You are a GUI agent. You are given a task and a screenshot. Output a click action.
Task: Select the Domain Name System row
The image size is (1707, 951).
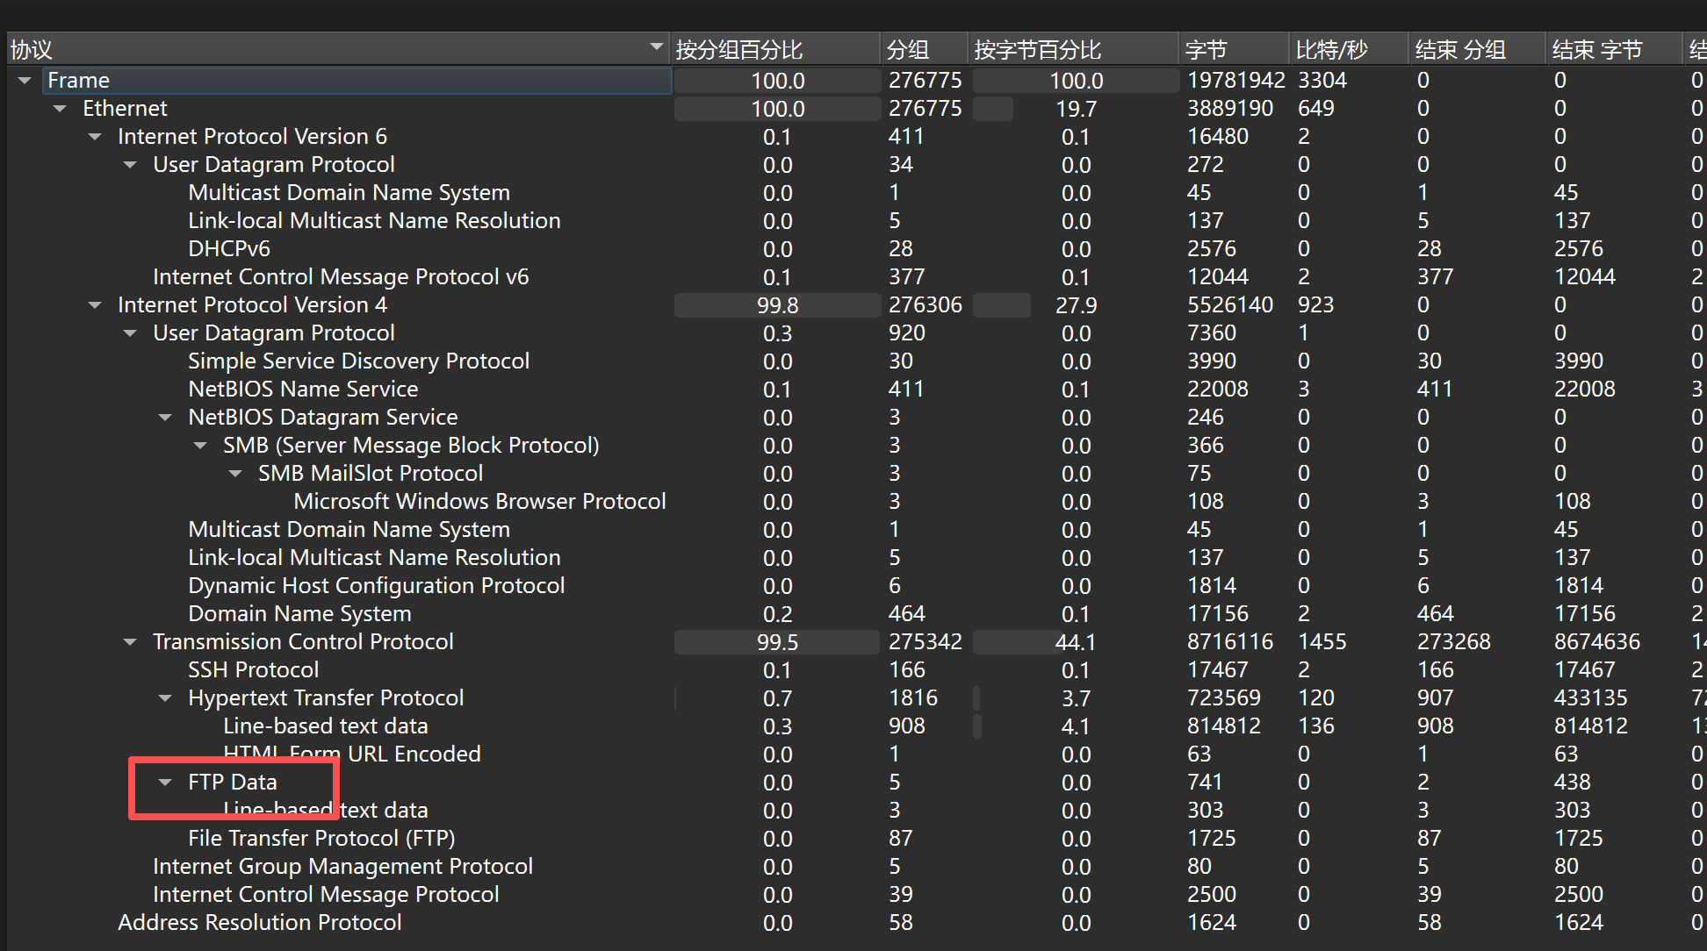pyautogui.click(x=299, y=614)
